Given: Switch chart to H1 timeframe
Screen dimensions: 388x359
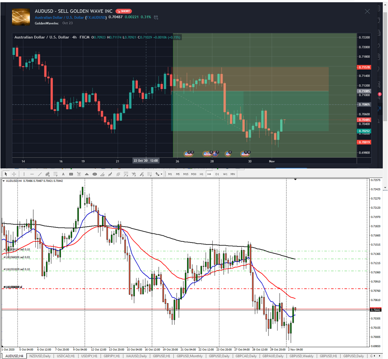Looking at the screenshot, I should (x=202, y=174).
